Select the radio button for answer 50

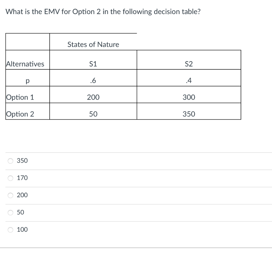coord(10,213)
